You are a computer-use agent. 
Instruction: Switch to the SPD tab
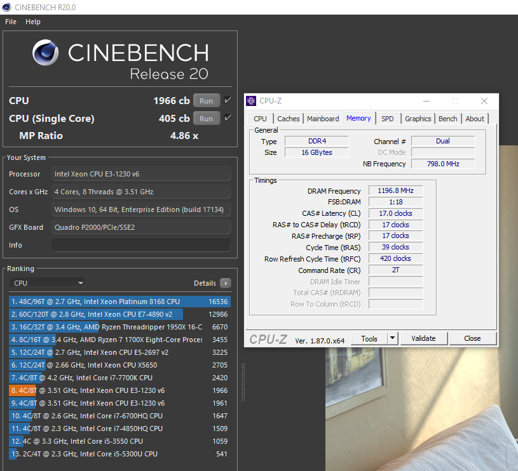tap(388, 119)
